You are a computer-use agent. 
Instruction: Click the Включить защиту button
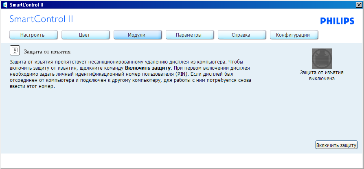pos(336,145)
